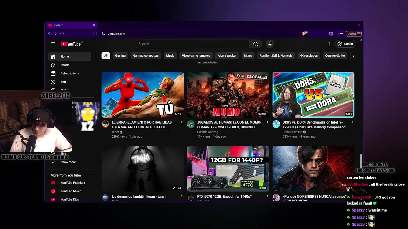The width and height of the screenshot is (408, 229).
Task: Open YouTube settings three-dot menu in header
Action: [x=329, y=44]
